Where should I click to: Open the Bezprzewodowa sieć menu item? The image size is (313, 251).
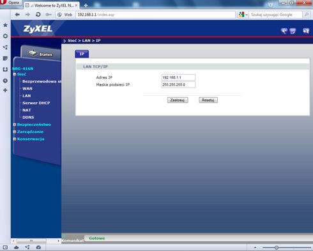click(x=42, y=81)
